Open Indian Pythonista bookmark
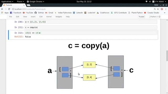Screen dimensions: 168x94 (63, 13)
